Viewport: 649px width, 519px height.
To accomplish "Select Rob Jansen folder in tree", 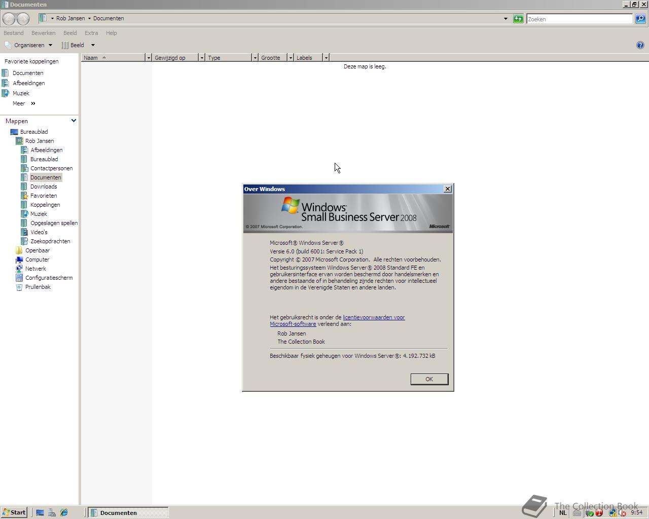I will [40, 141].
